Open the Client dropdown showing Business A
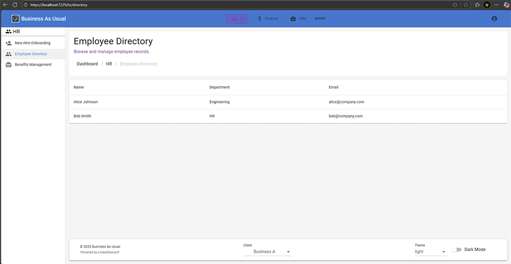The height and width of the screenshot is (264, 511). point(267,252)
